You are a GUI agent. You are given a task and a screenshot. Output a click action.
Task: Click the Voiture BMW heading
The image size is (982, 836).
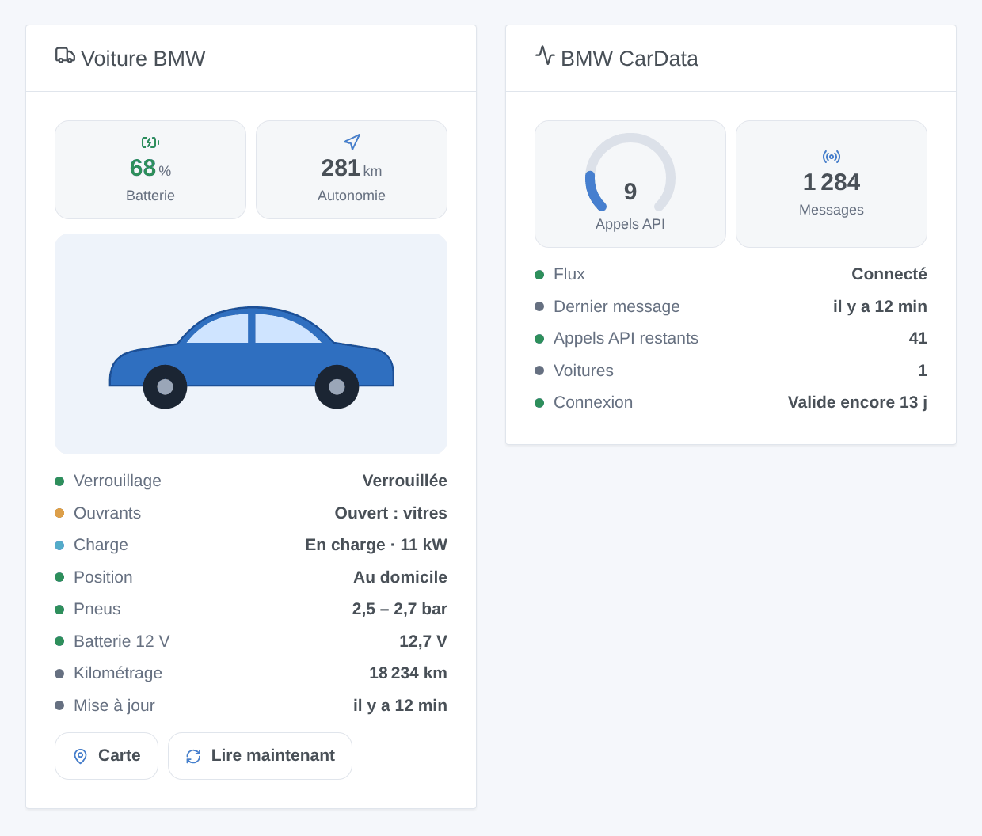pyautogui.click(x=143, y=59)
